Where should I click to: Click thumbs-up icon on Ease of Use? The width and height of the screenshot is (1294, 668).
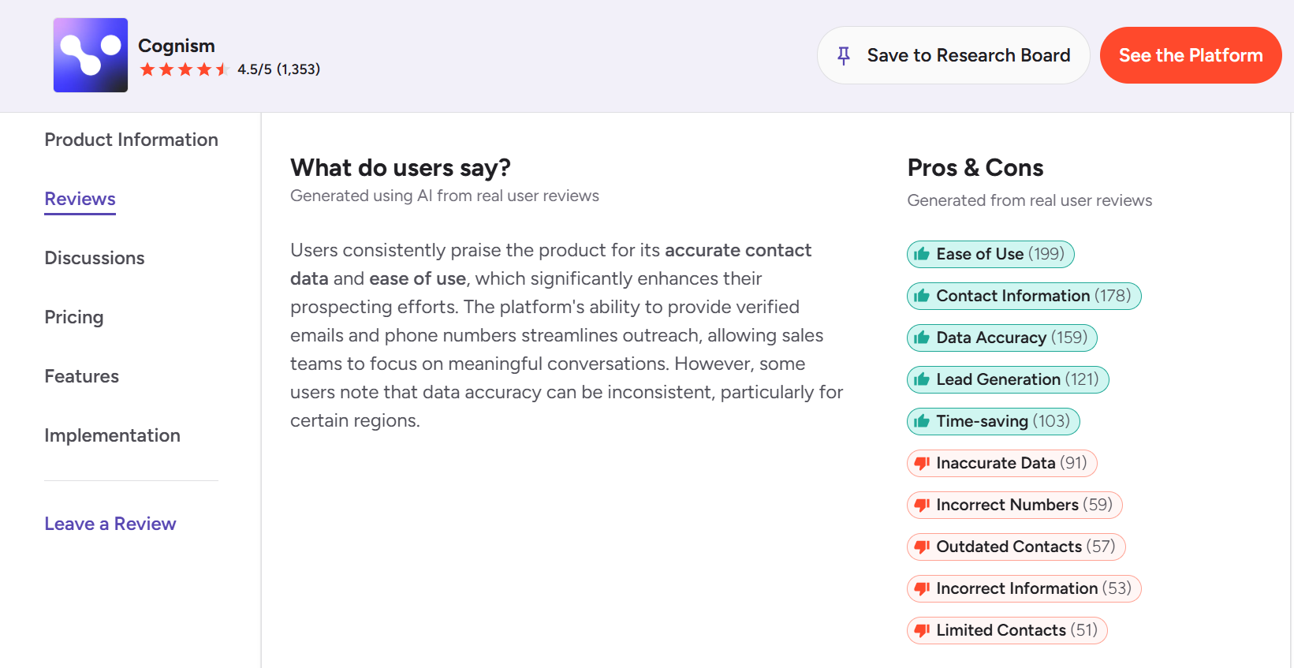pos(922,254)
